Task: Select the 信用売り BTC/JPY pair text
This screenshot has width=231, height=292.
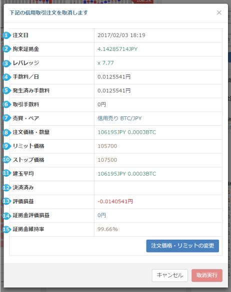Action: pos(119,118)
